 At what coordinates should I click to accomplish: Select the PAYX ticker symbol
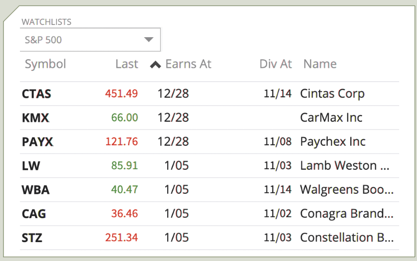38,142
